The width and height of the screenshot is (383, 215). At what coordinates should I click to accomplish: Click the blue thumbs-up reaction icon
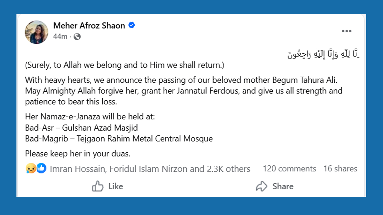point(42,169)
